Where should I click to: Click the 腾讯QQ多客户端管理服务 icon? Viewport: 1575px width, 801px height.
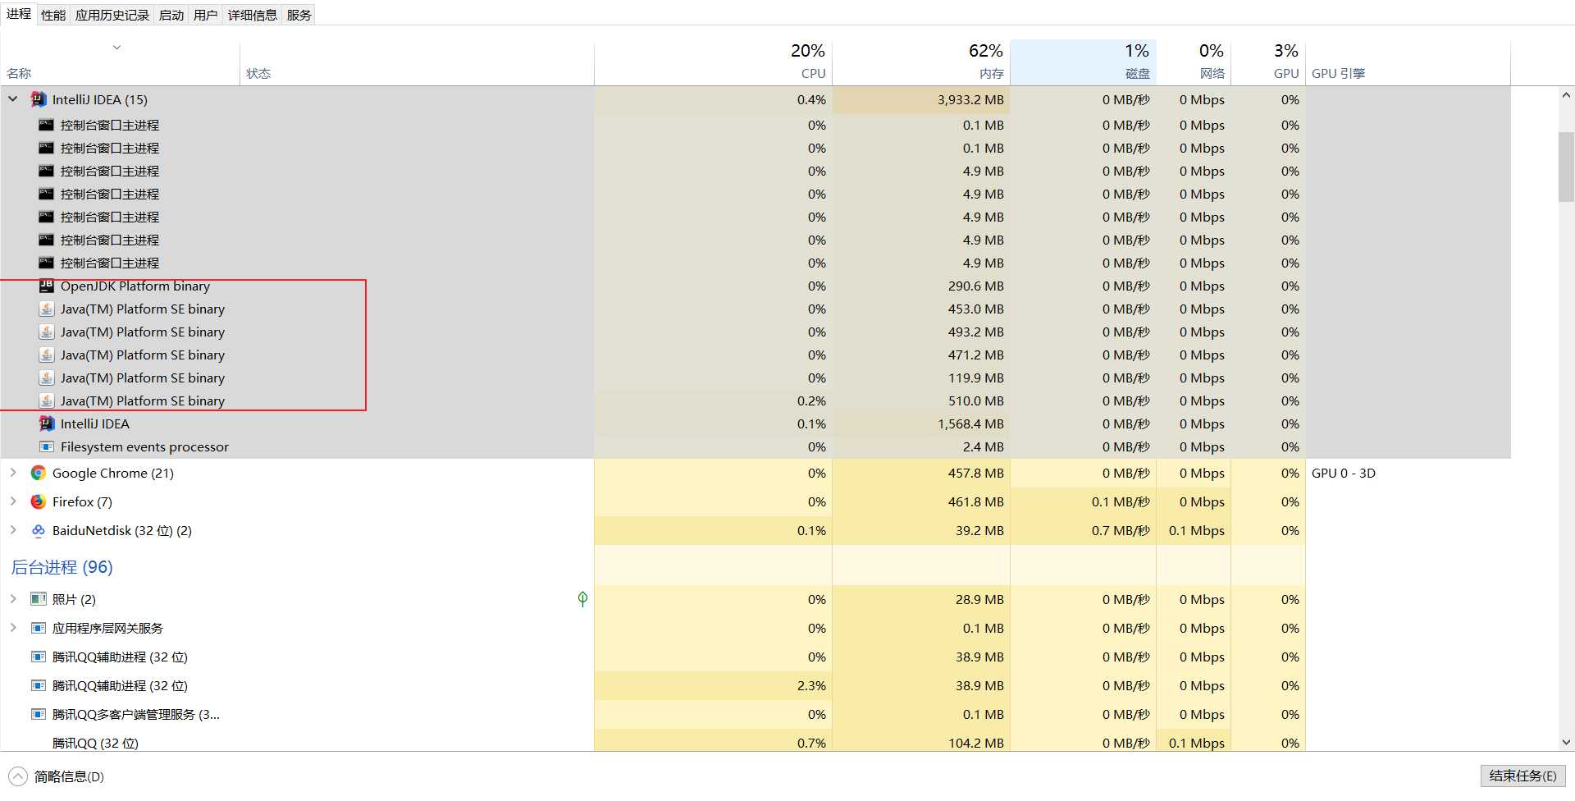tap(39, 714)
